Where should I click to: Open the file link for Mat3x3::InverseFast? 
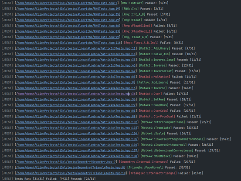coord(76,71)
